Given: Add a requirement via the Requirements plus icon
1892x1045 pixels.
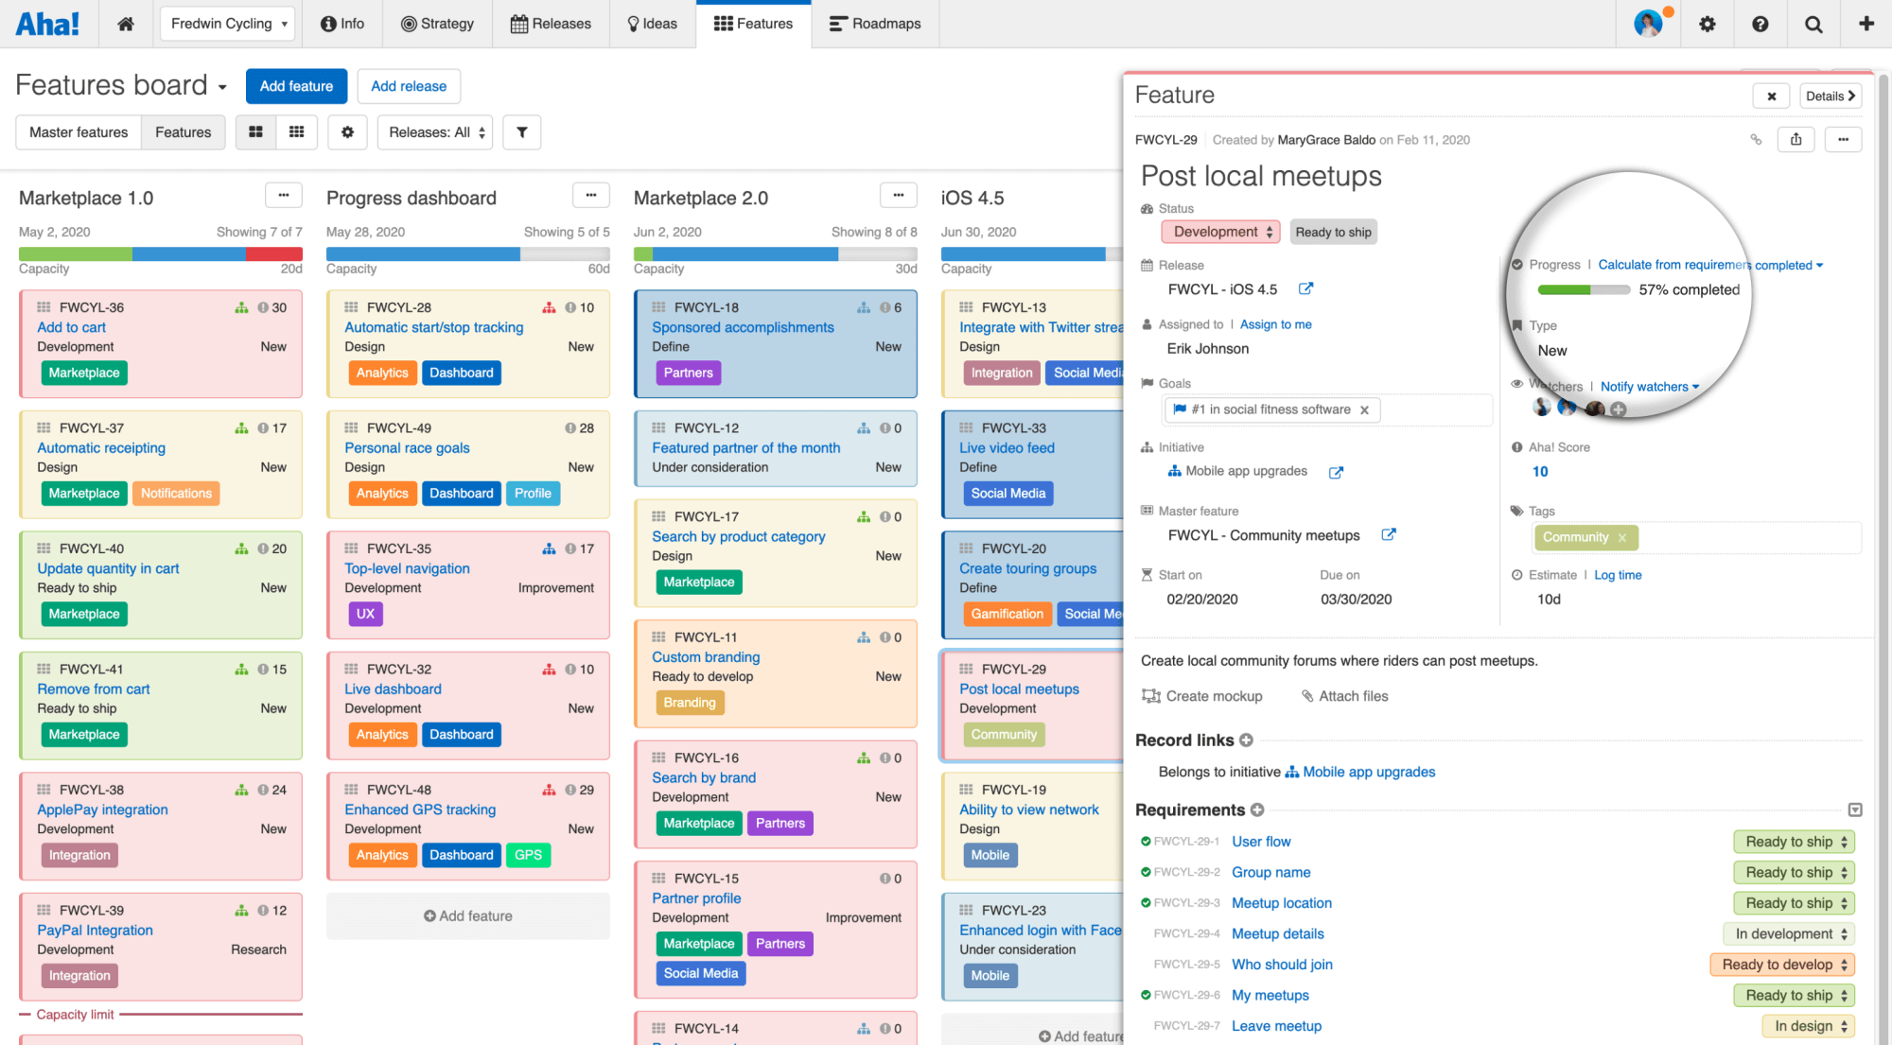Looking at the screenshot, I should tap(1256, 810).
